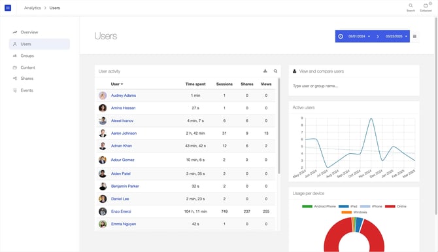The width and height of the screenshot is (438, 252).
Task: Open Benjamin Parker user link
Action: [125, 186]
